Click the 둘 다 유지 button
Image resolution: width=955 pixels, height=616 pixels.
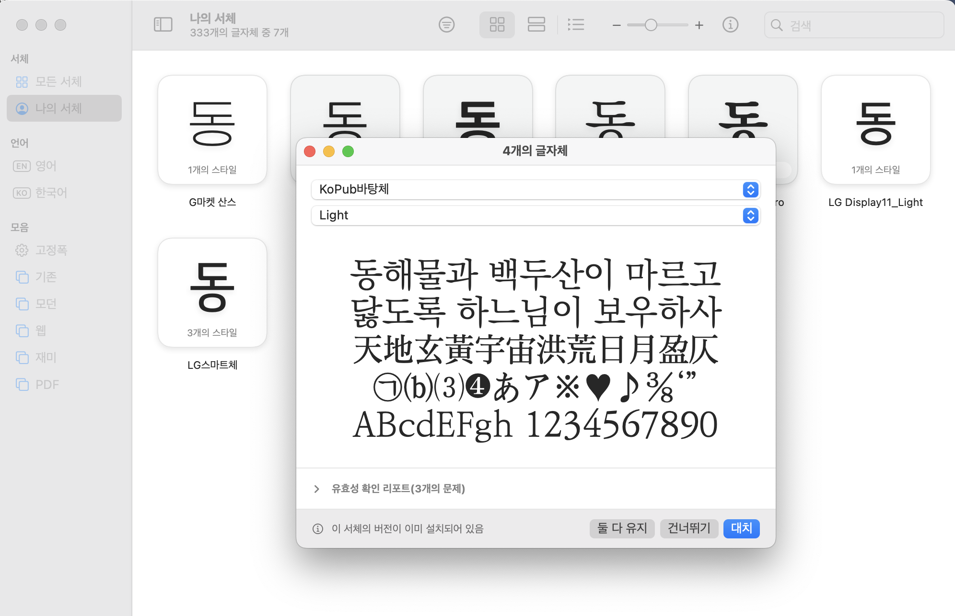[622, 528]
